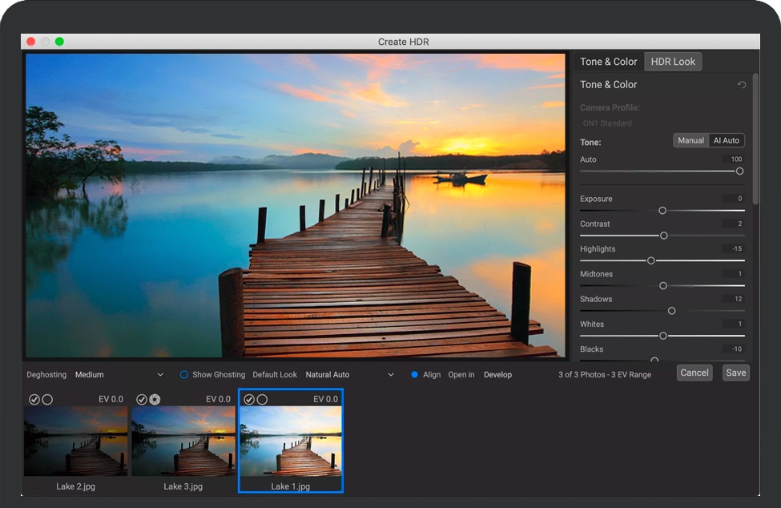
Task: Save the HDR image
Action: click(x=735, y=373)
